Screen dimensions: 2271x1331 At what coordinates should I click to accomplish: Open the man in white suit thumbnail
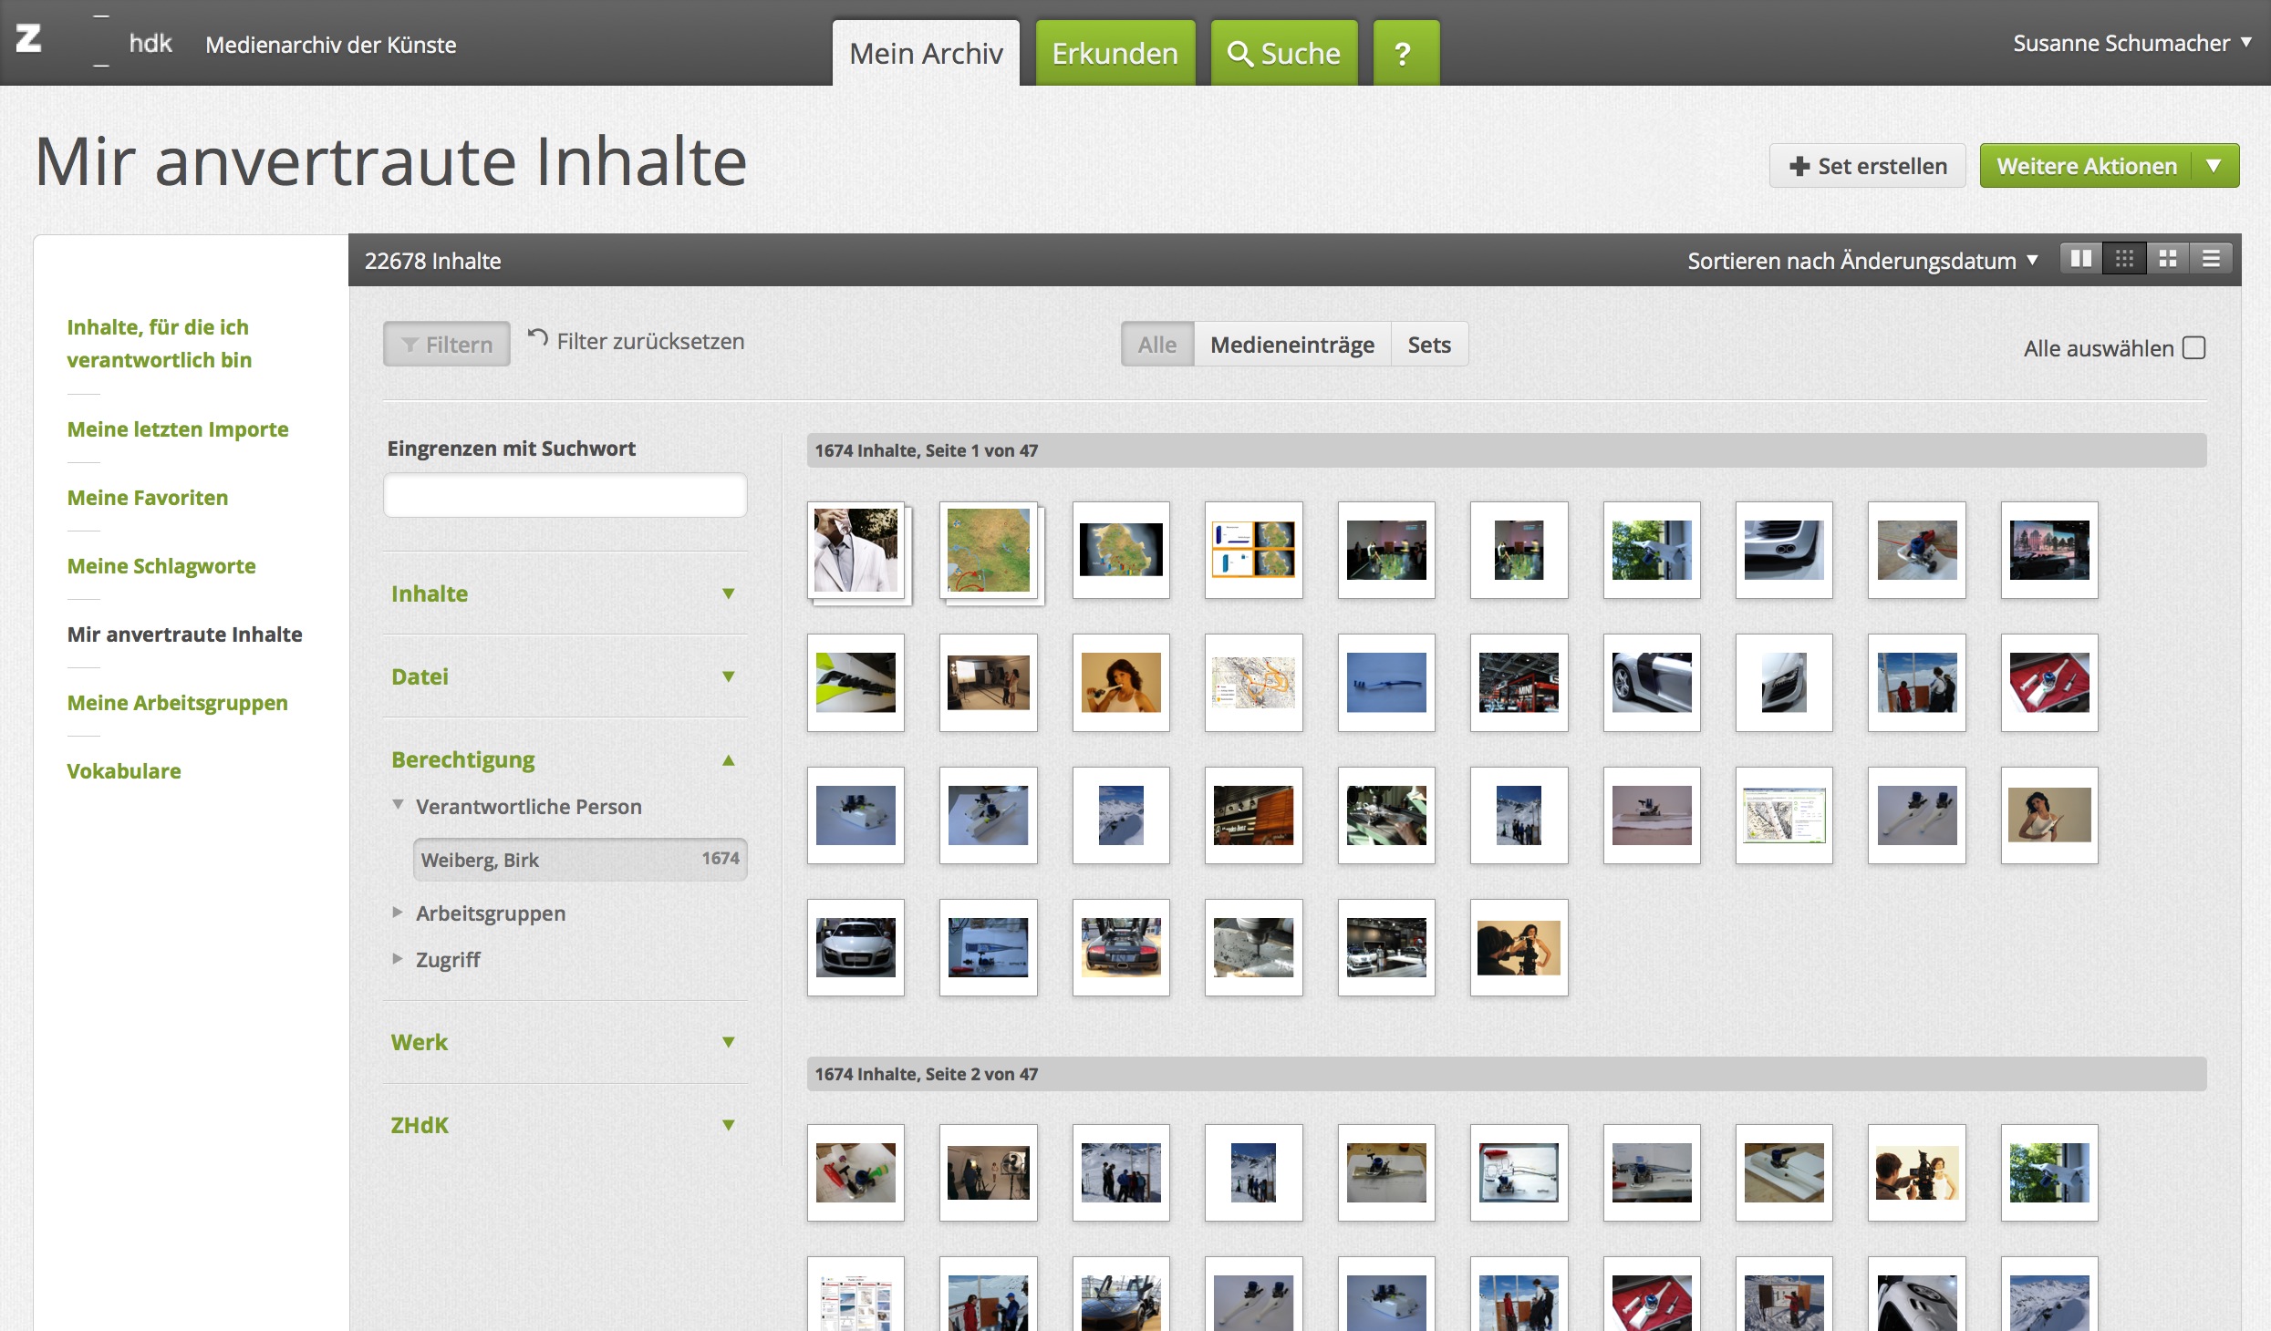[x=856, y=550]
